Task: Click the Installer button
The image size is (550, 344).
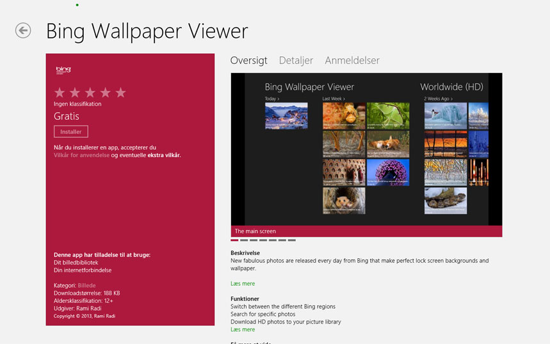Action: click(x=71, y=131)
